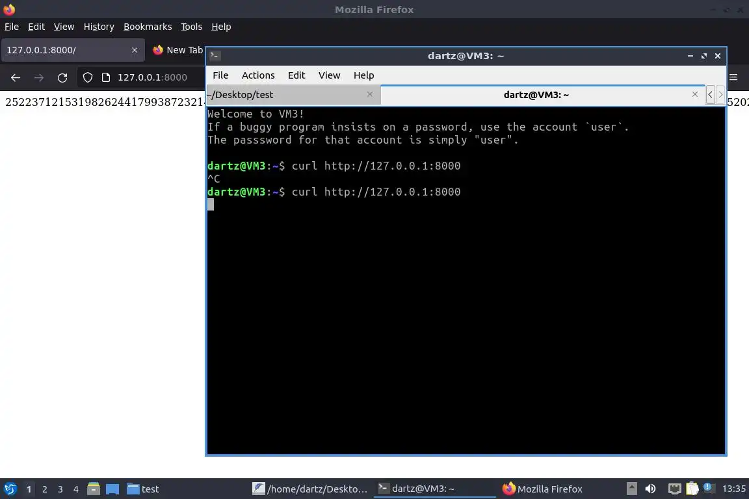Open the terminal Help menu
Screen dimensions: 749x499
click(x=363, y=75)
